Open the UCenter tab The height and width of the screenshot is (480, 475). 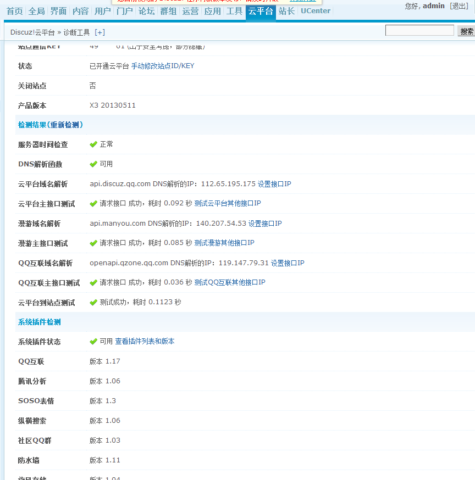coord(316,11)
